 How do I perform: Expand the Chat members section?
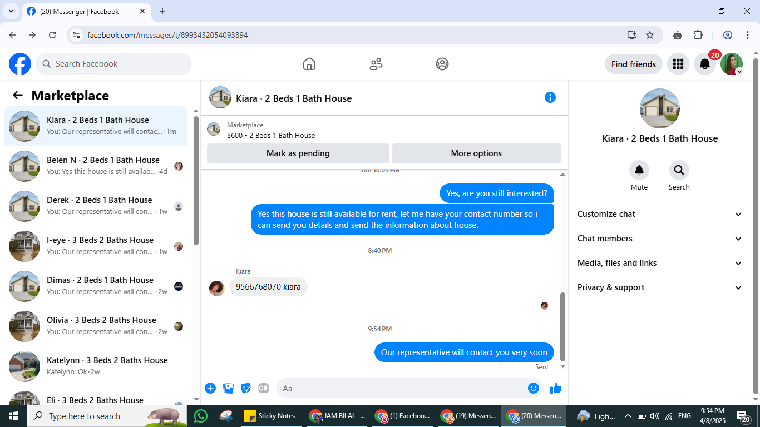[x=659, y=239]
